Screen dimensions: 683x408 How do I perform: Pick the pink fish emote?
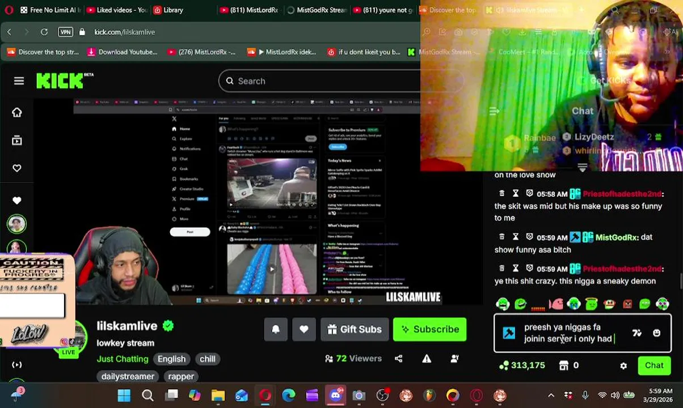(x=556, y=304)
